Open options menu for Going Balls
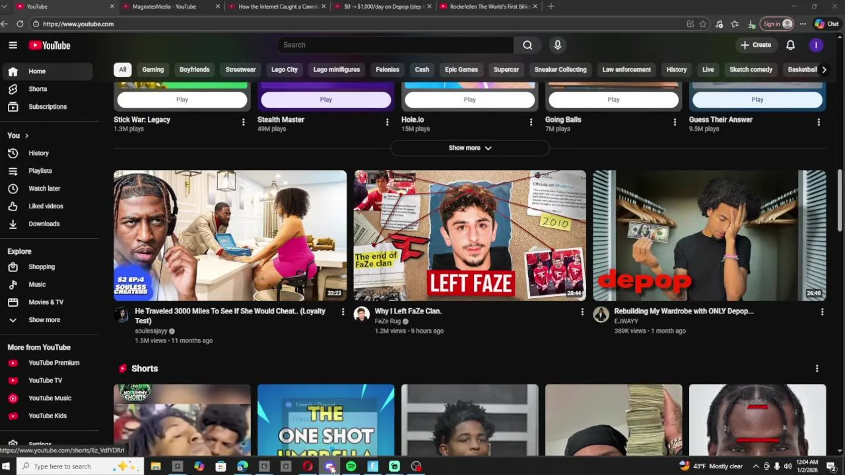This screenshot has height=475, width=845. coord(675,122)
